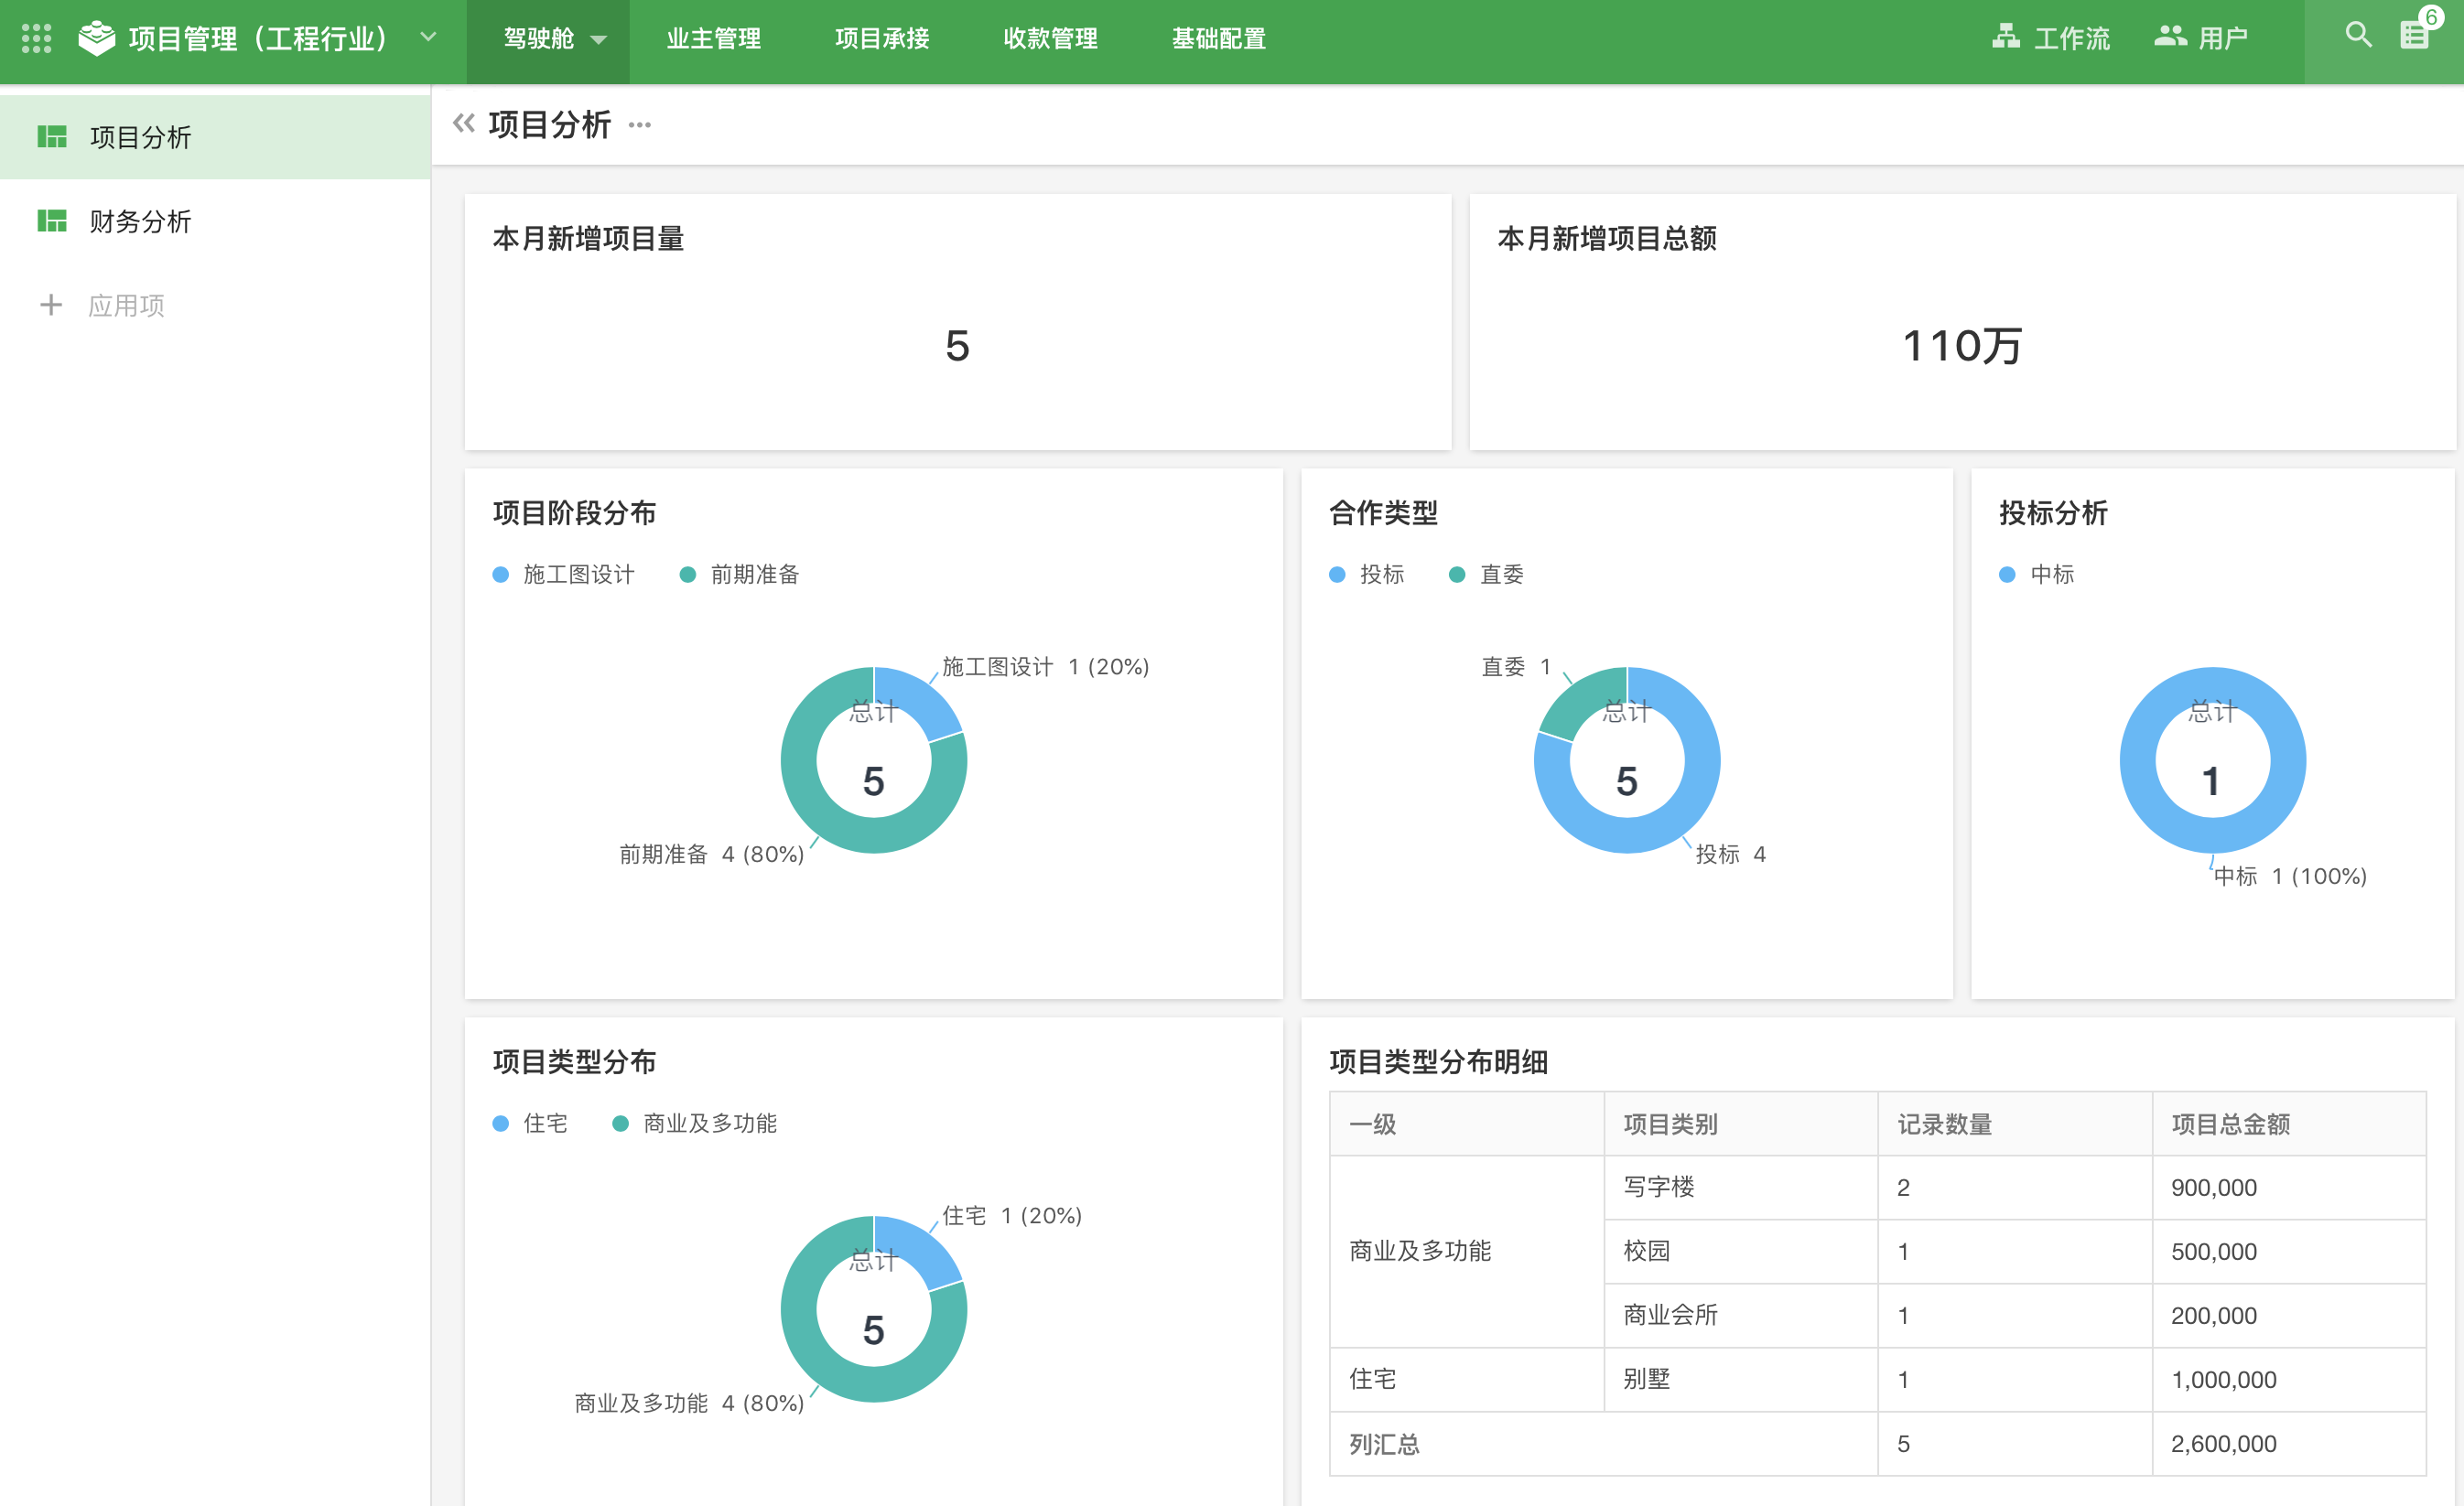Open the 驾驶舱 dropdown arrow

[599, 40]
